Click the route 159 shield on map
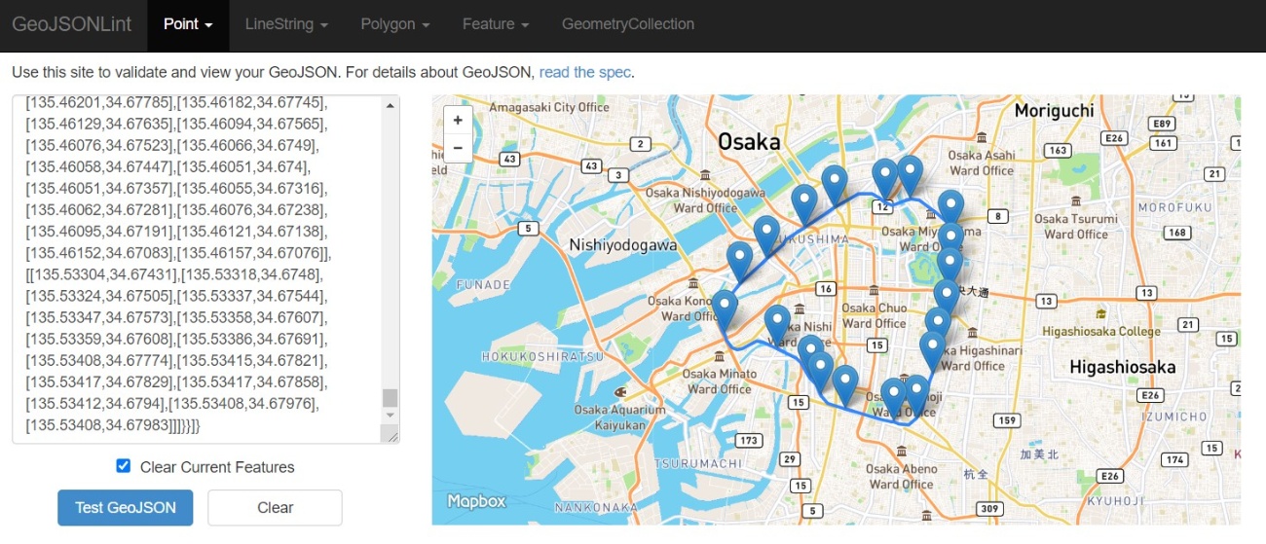The height and width of the screenshot is (544, 1266). coord(1007,420)
